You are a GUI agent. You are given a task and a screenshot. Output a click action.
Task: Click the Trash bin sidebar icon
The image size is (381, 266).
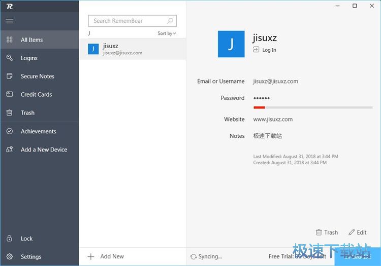[9, 112]
